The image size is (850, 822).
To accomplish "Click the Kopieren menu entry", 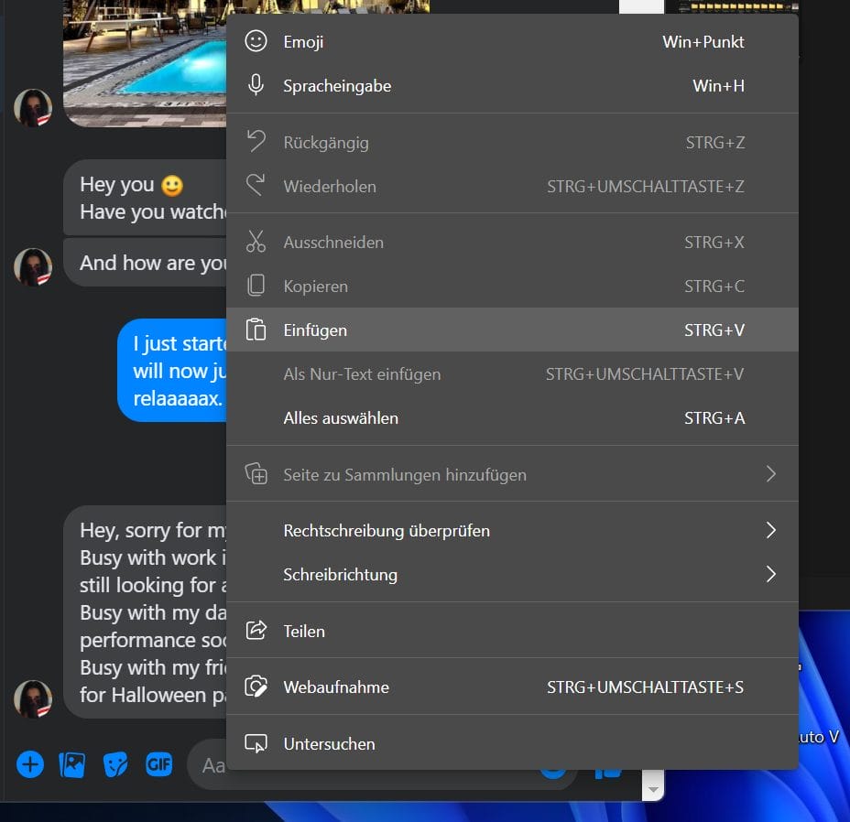I will coord(315,287).
